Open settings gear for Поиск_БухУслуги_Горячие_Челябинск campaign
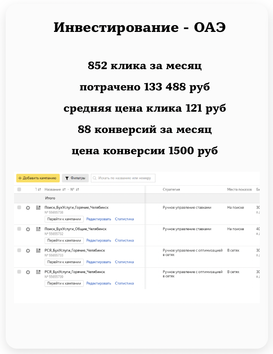The height and width of the screenshot is (354, 273). click(28, 208)
